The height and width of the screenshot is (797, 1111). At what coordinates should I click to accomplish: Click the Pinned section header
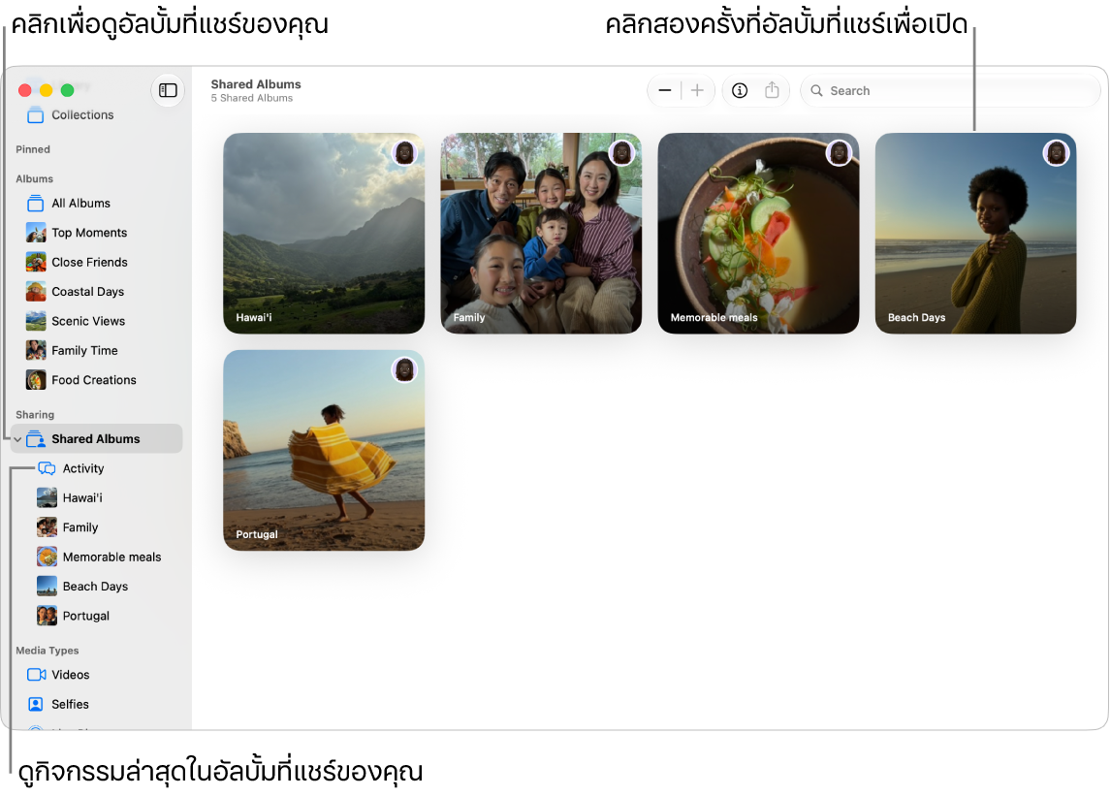pyautogui.click(x=33, y=149)
